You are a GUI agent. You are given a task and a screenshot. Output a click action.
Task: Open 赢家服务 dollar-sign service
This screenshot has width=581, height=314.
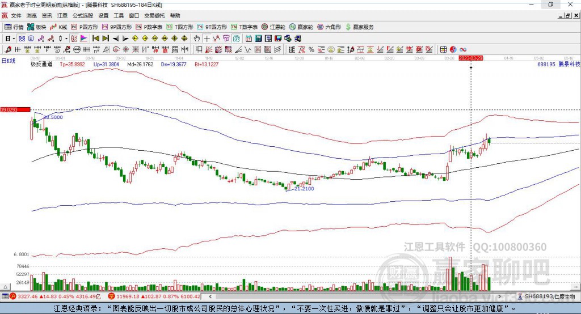[359, 27]
